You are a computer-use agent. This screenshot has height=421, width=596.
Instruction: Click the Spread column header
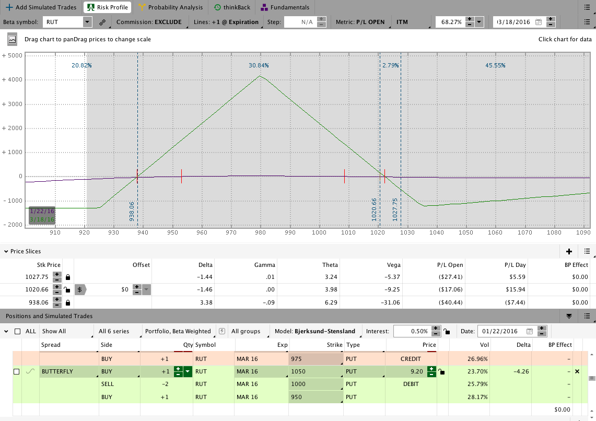pos(51,345)
